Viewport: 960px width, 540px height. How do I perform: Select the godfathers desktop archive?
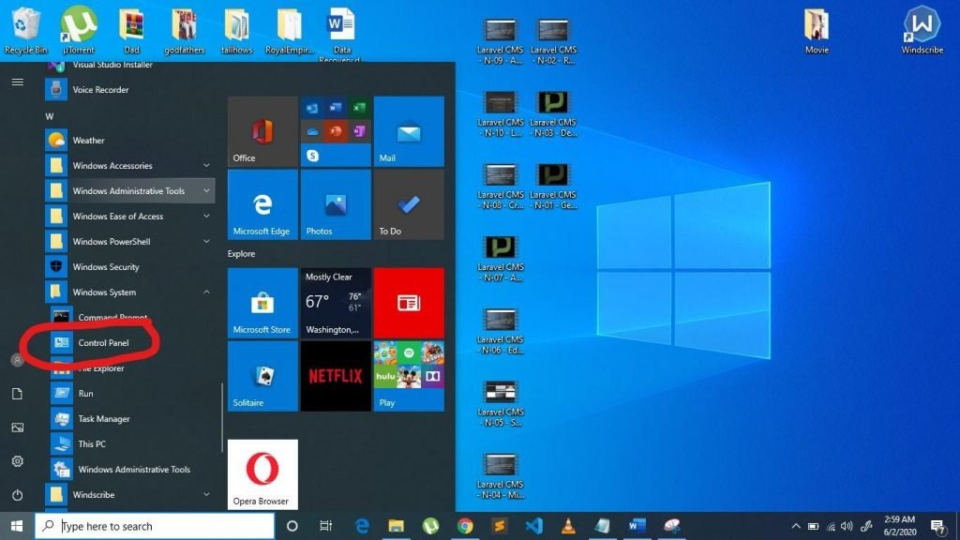coord(184,30)
